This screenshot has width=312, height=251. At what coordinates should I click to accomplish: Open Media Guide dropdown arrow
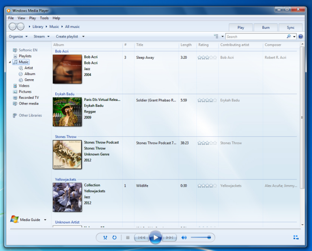click(x=45, y=220)
